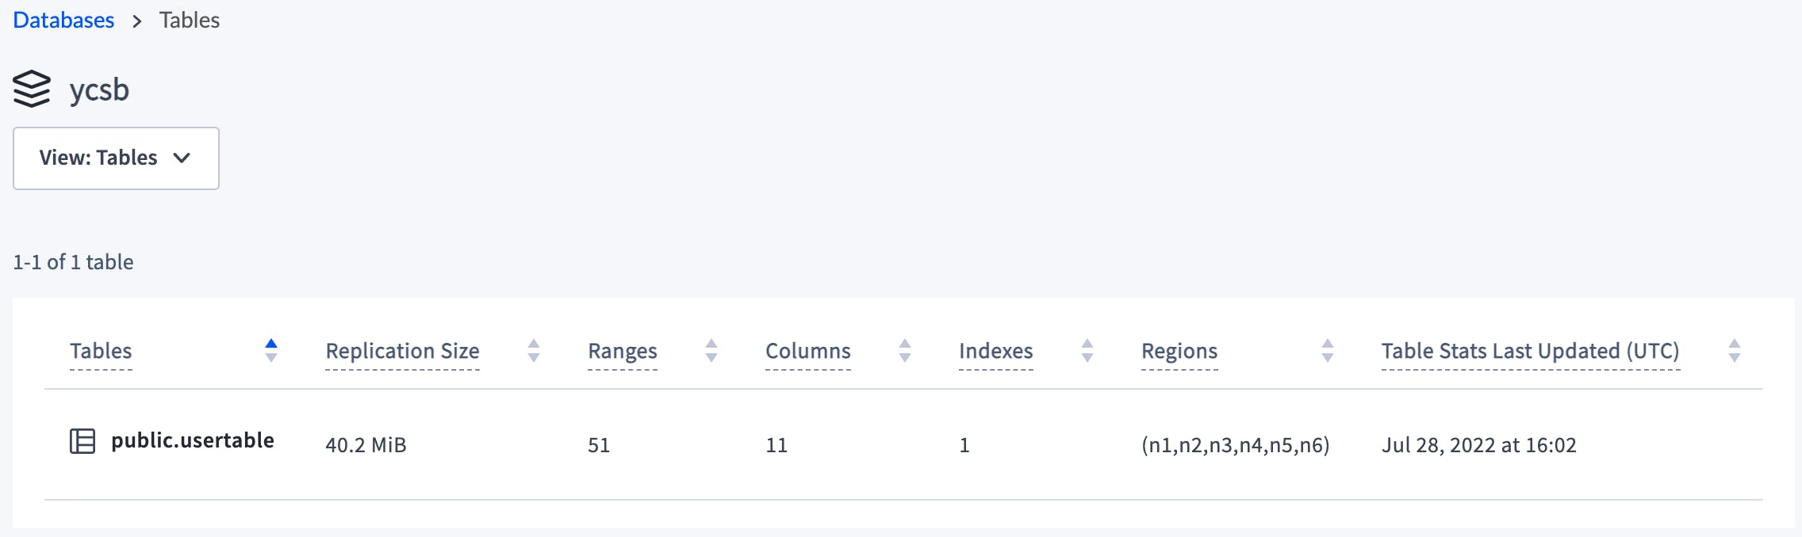Click the Replication Size column header
This screenshot has height=537, width=1802.
401,351
